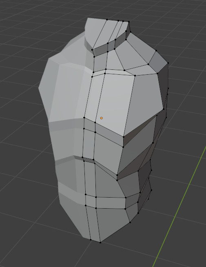
Task: Click the orange origin point on the chest
Action: click(102, 118)
